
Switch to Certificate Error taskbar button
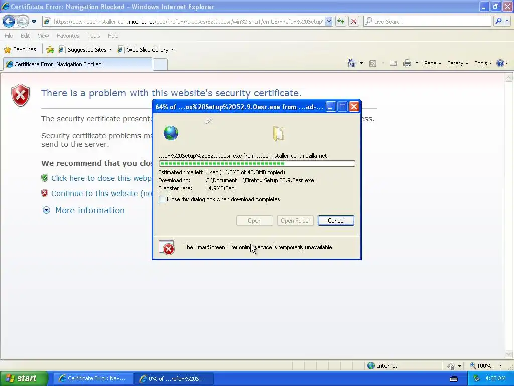tap(93, 379)
